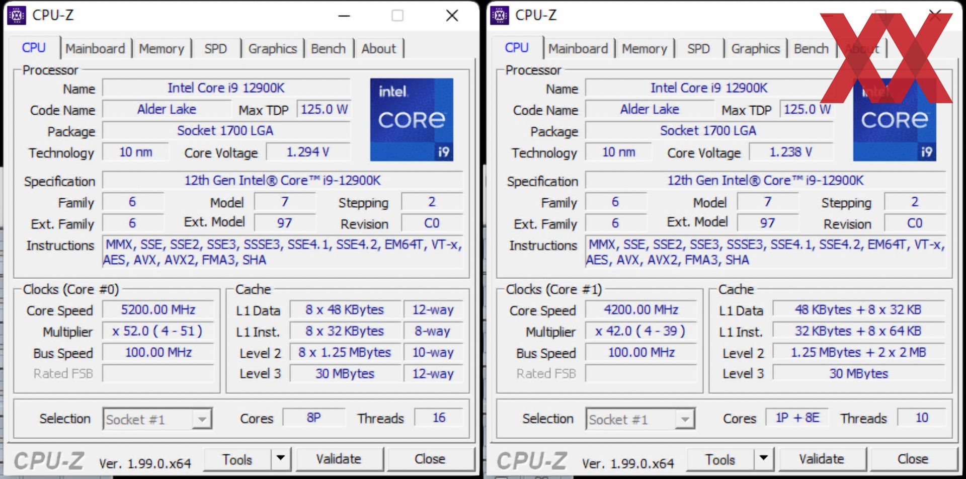Click Ext. Model 97 in right window

click(x=768, y=223)
